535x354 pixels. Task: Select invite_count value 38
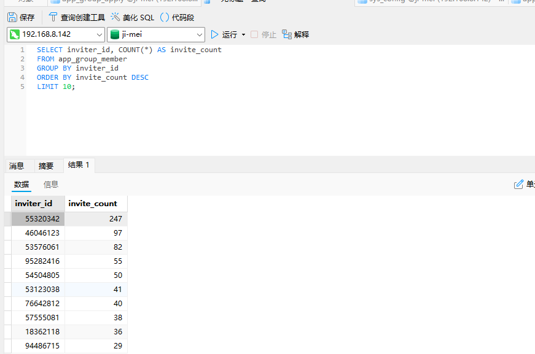coord(96,318)
